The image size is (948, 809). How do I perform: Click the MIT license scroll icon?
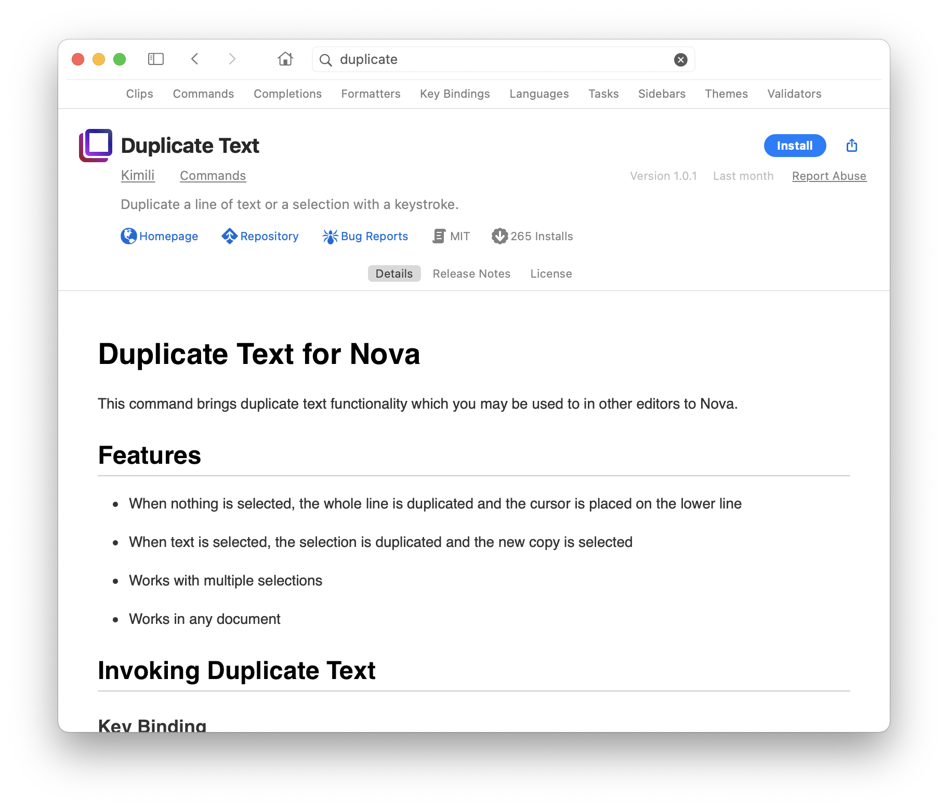pyautogui.click(x=438, y=236)
